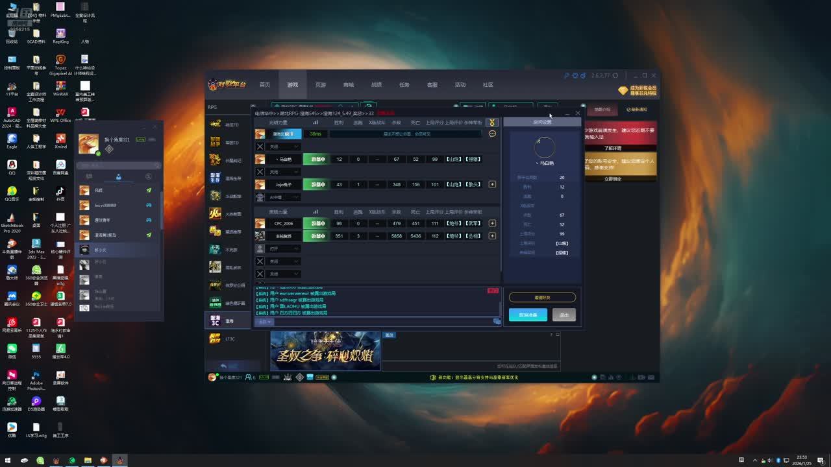Expand the 打开 slot dropdown
The width and height of the screenshot is (831, 467).
[284, 248]
